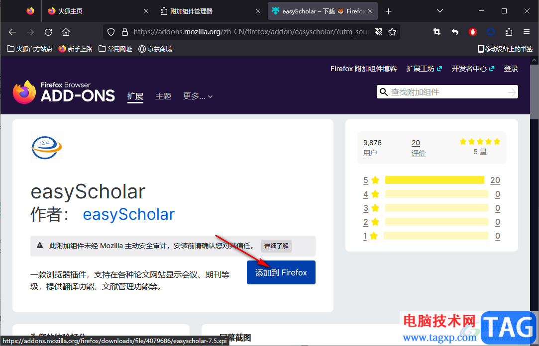Open the 20 评价 reviews link
Screen dimensions: 539x346
coord(418,148)
